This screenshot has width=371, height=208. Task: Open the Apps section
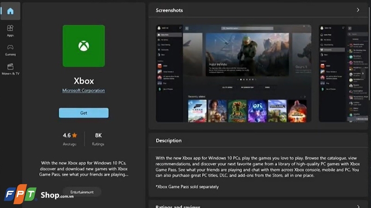(10, 31)
